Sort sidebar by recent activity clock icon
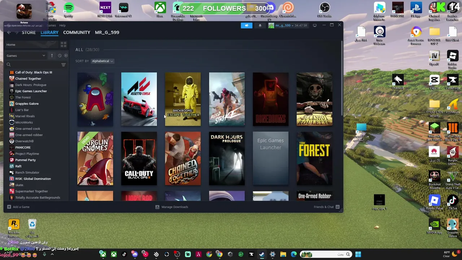 [60, 56]
